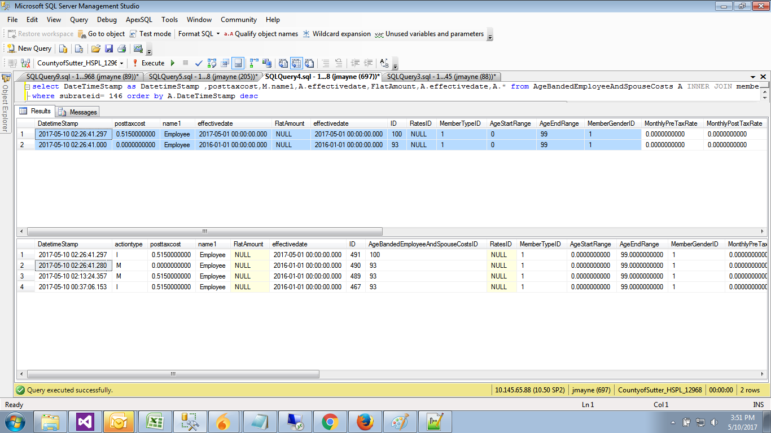Open the File menu
This screenshot has width=771, height=433.
pyautogui.click(x=12, y=20)
